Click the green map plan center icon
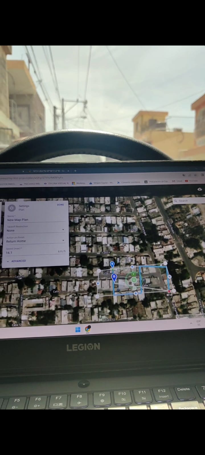205x455 pixels. [x=134, y=280]
